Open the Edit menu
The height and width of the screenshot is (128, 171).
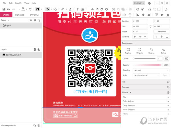(x=11, y=3)
